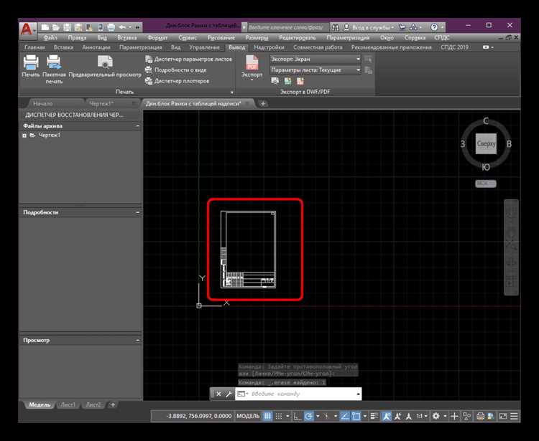The width and height of the screenshot is (539, 441).
Task: Open the Файл menu
Action: pos(50,38)
